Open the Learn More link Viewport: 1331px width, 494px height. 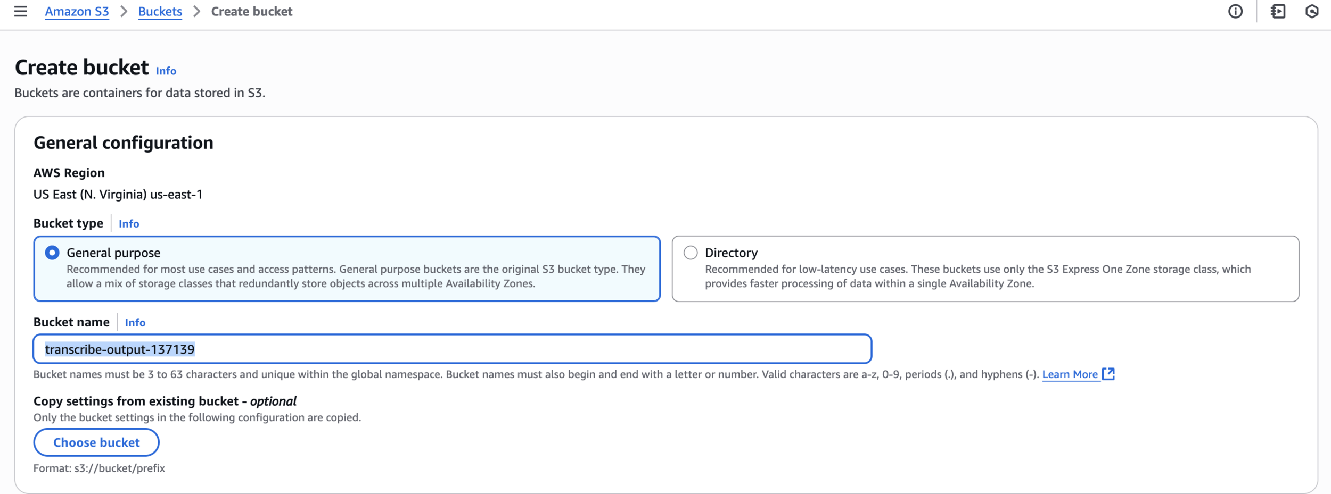click(1070, 374)
